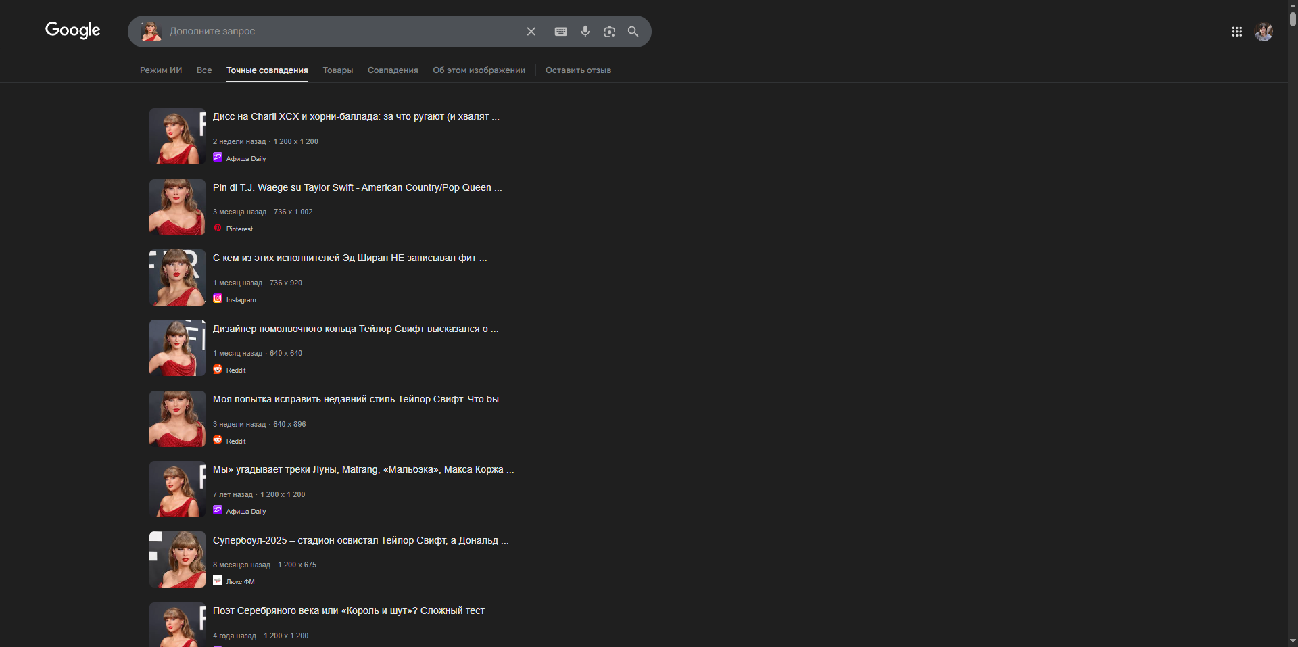This screenshot has width=1298, height=647.
Task: Click the Pinterest favicon icon
Action: pyautogui.click(x=218, y=228)
